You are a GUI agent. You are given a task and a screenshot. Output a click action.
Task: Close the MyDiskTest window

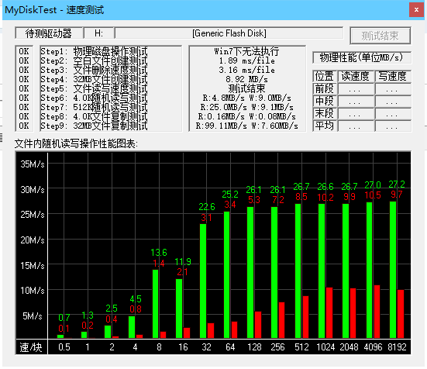pos(416,10)
